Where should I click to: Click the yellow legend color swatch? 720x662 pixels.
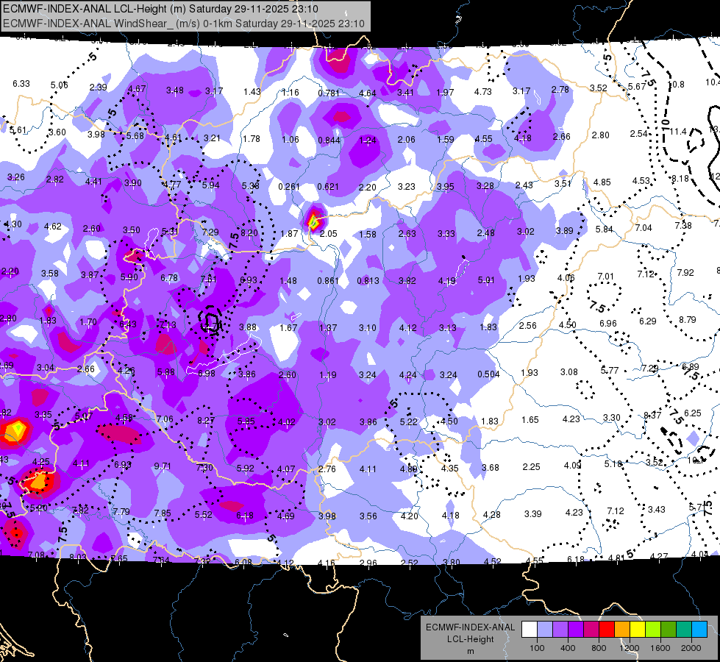coord(638,630)
